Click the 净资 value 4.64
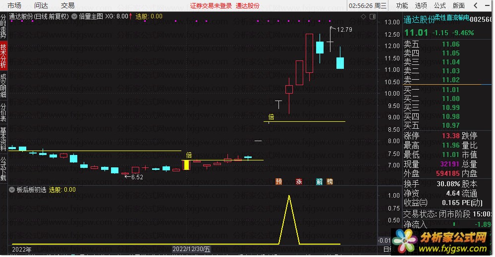 click(x=453, y=193)
